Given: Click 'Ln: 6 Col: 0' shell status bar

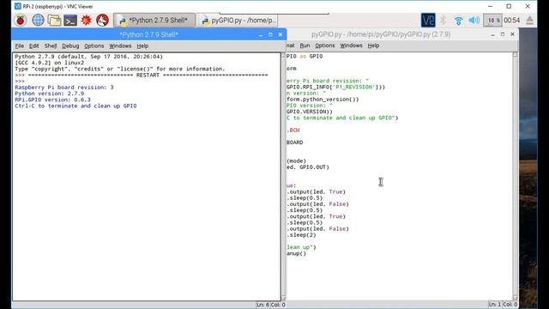Looking at the screenshot, I should tap(271, 305).
